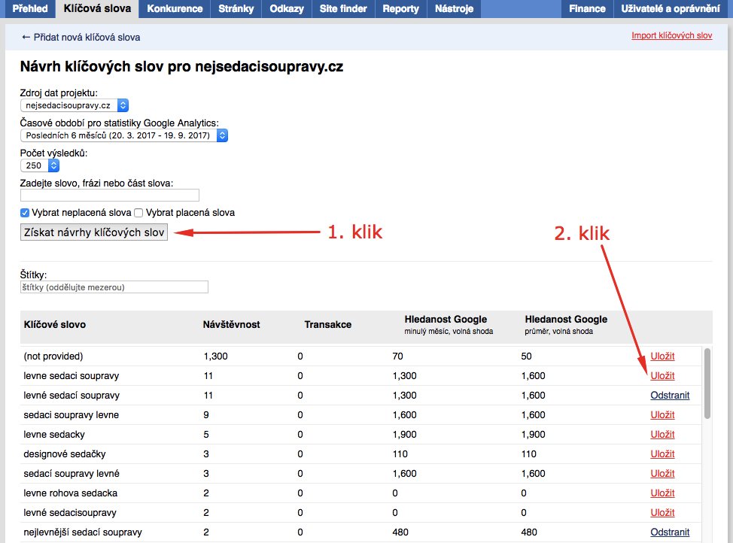Open the Počet výsledků dropdown
The image size is (733, 543).
[38, 165]
